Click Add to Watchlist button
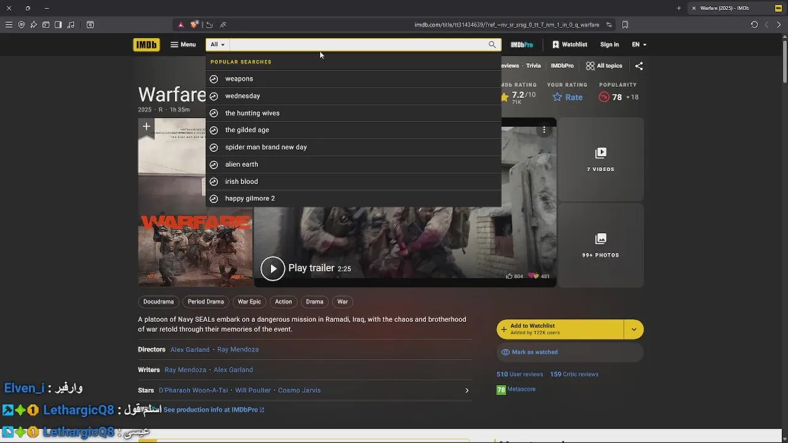Image resolution: width=788 pixels, height=443 pixels. point(560,330)
